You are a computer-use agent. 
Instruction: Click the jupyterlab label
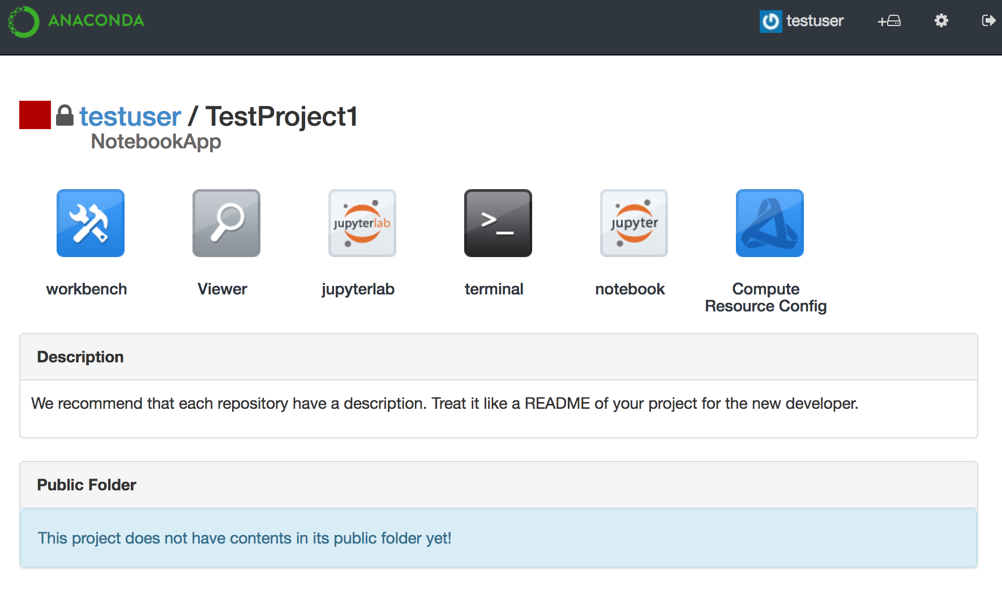click(x=358, y=289)
